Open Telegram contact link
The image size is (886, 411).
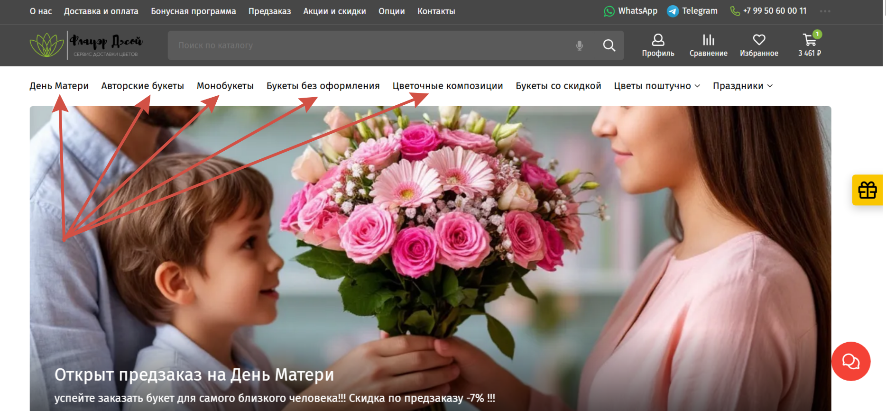point(692,11)
